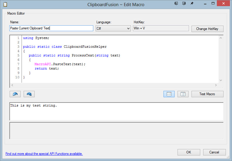Click the first monitor-move icon in title bar
The width and height of the screenshot is (232, 161).
click(176, 3)
